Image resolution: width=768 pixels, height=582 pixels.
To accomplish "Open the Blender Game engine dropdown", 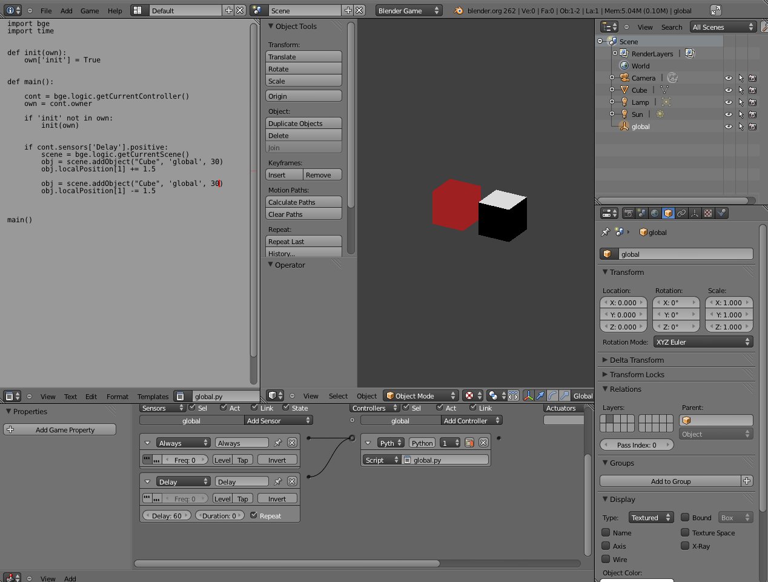I will [x=408, y=10].
